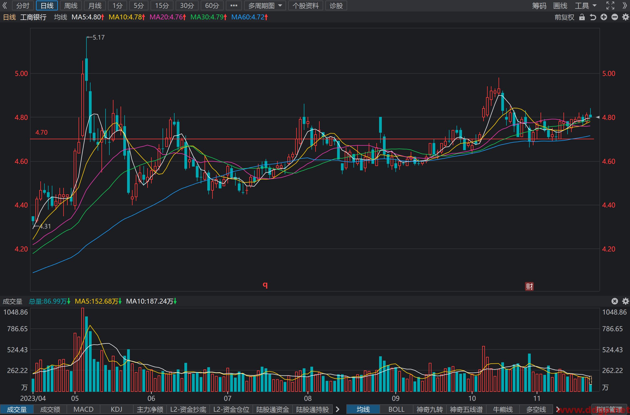Open 筹码 chip distribution
Screen dimensions: 630x415
pos(539,5)
